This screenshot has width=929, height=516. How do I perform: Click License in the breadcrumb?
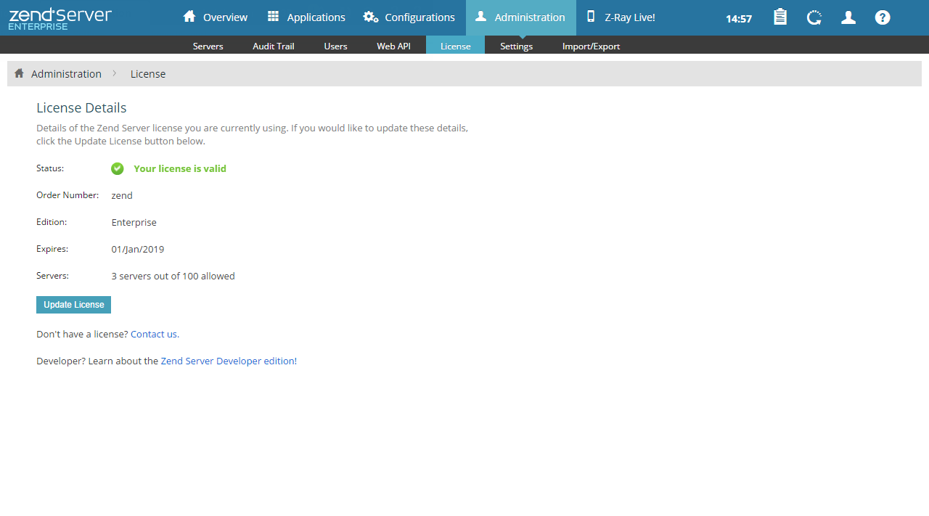[x=148, y=74]
